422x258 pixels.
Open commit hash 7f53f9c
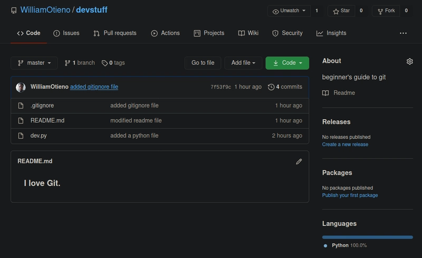(x=220, y=87)
